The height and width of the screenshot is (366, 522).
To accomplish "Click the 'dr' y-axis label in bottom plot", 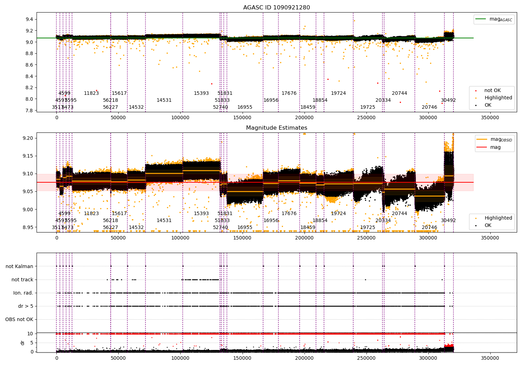I will point(23,343).
